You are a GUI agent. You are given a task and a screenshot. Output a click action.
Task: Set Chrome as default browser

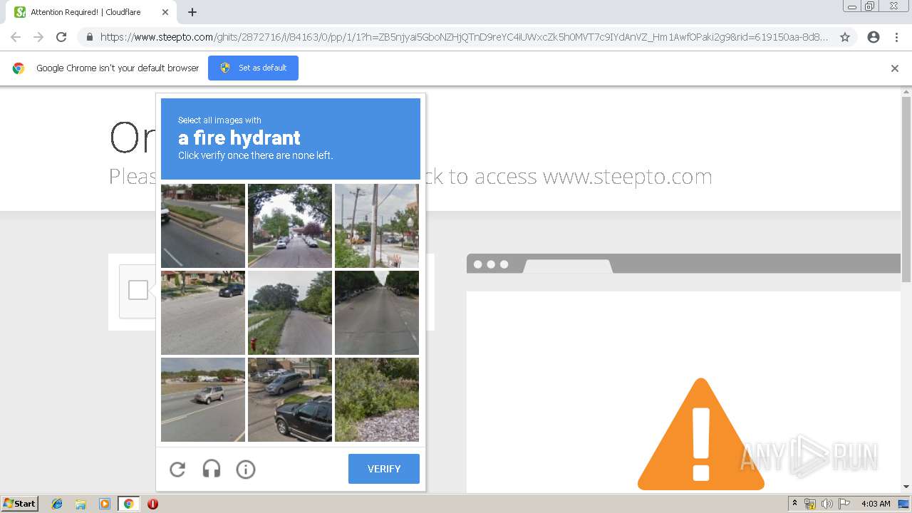[x=253, y=68]
